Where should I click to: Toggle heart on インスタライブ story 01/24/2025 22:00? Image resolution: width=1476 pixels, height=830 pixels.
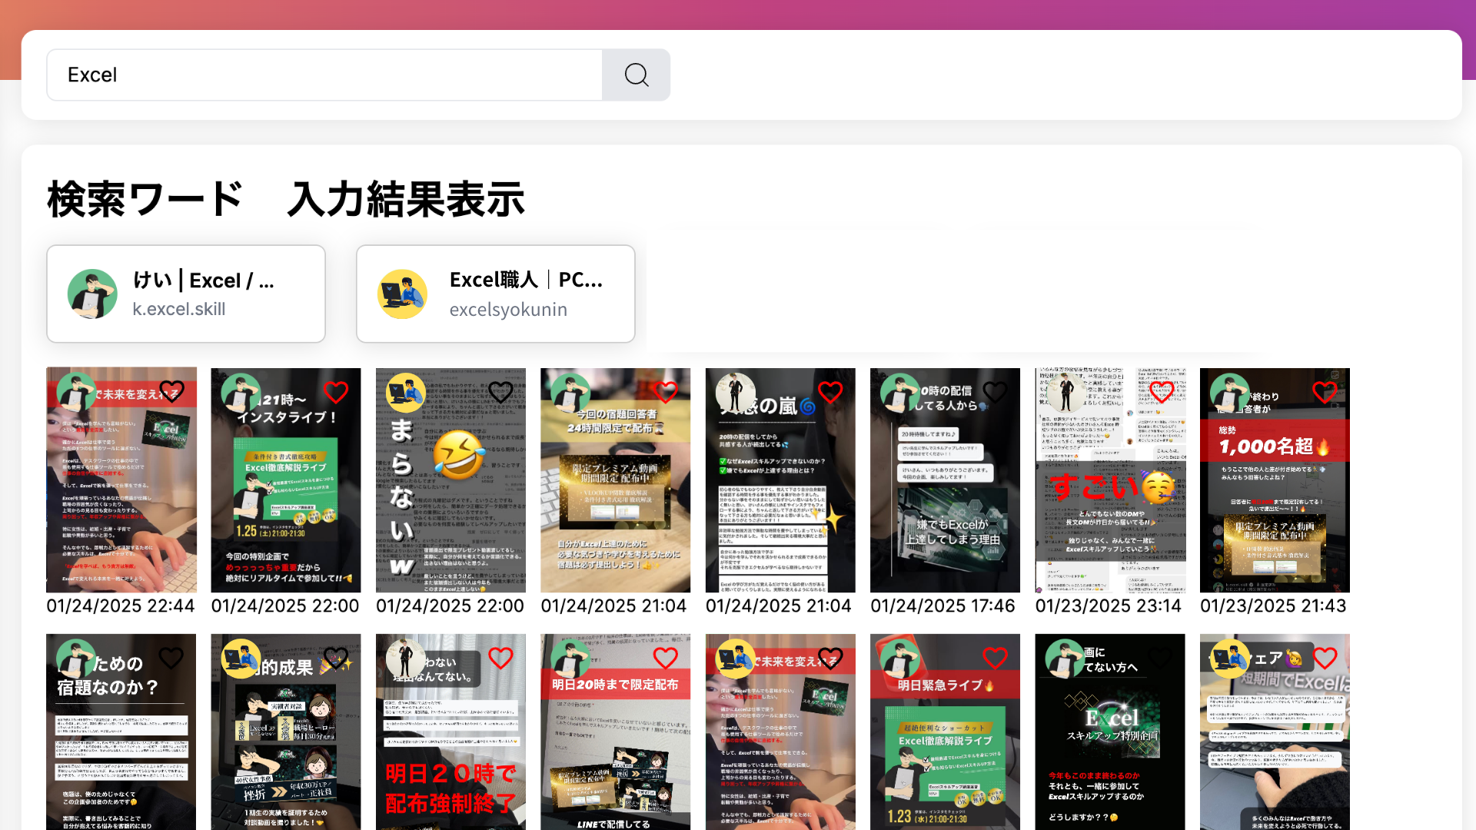pyautogui.click(x=336, y=392)
